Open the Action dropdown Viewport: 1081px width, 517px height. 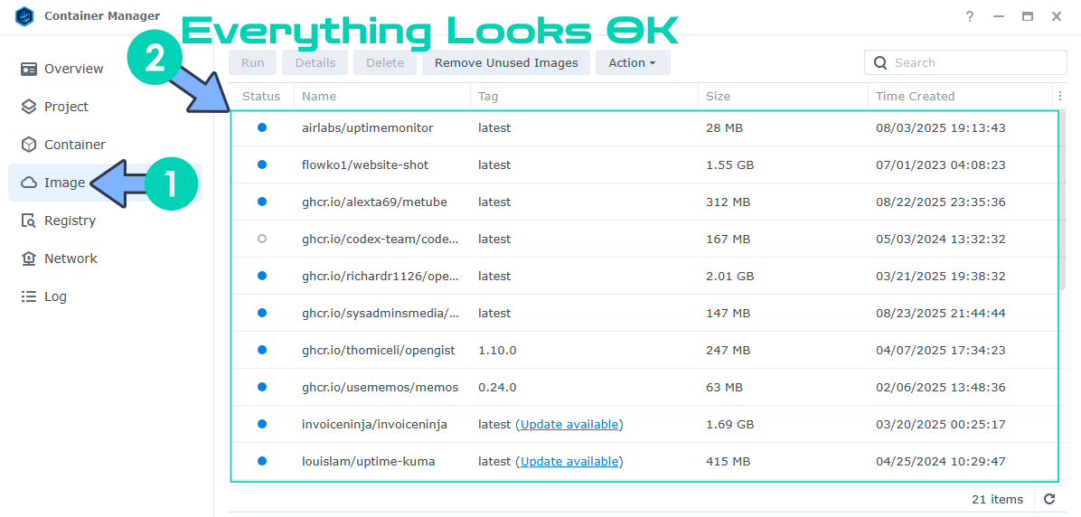(632, 62)
